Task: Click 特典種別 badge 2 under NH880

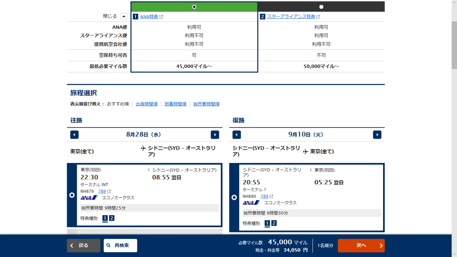Action: [x=273, y=223]
